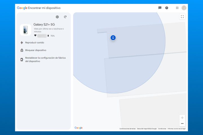Screen dimensions: 203x135
Task: Click the Wi-Fi signal icon
Action: 35,35
